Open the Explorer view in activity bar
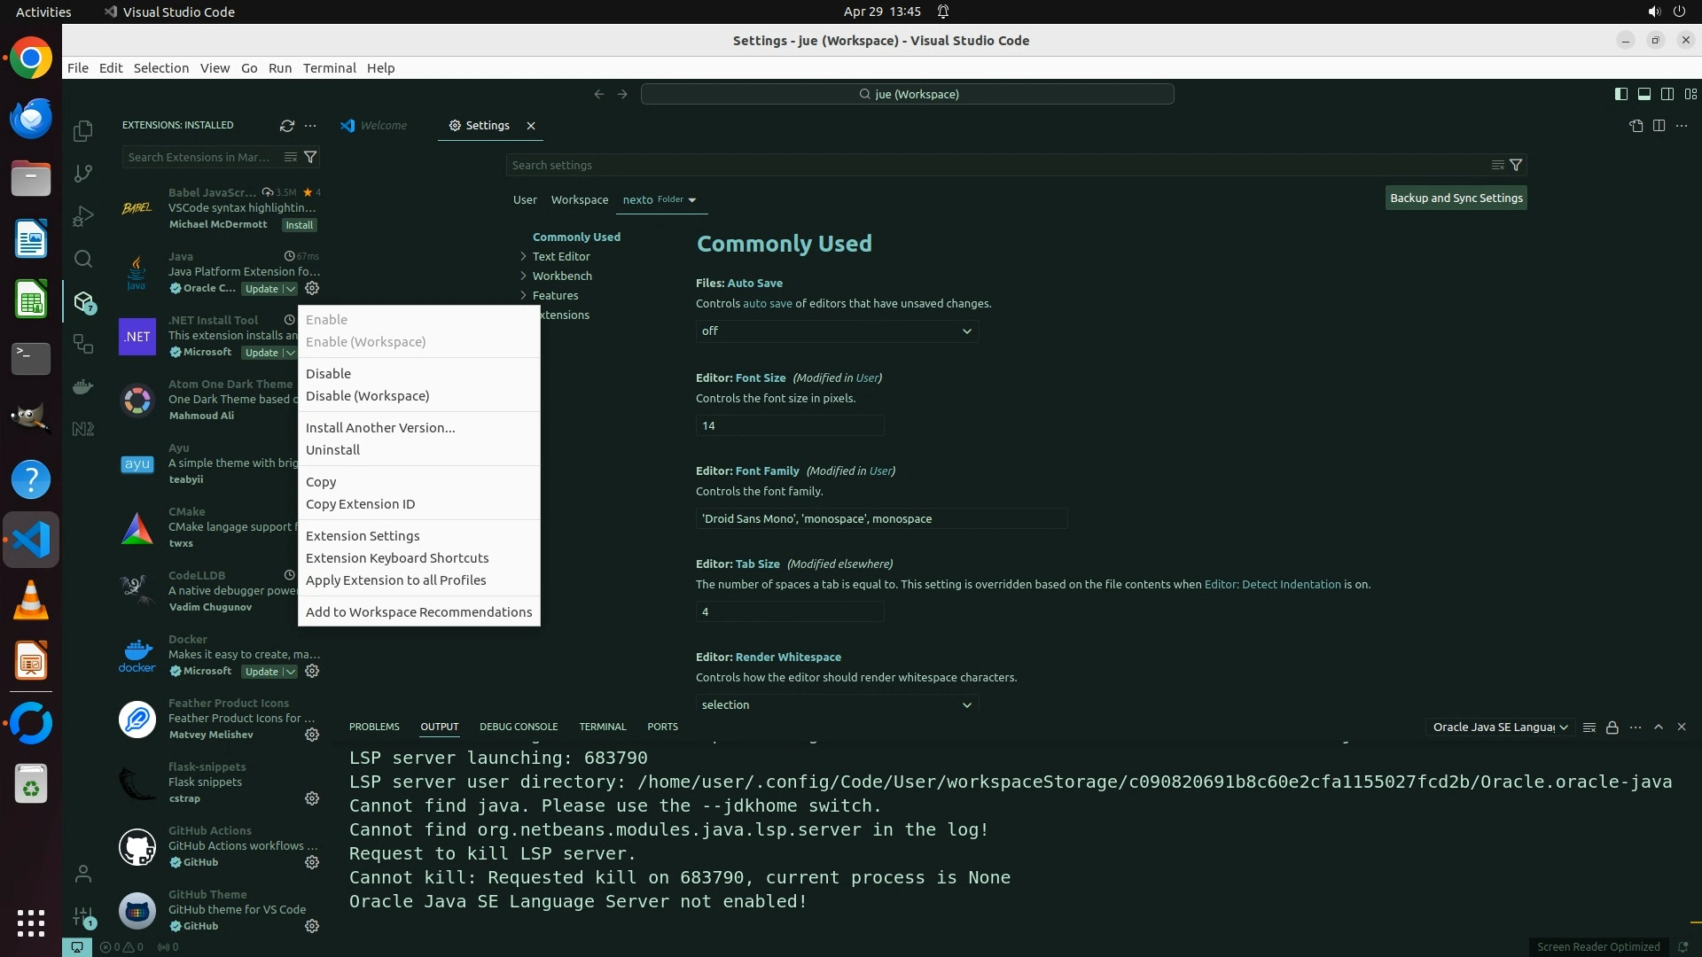This screenshot has height=957, width=1702. 83,131
